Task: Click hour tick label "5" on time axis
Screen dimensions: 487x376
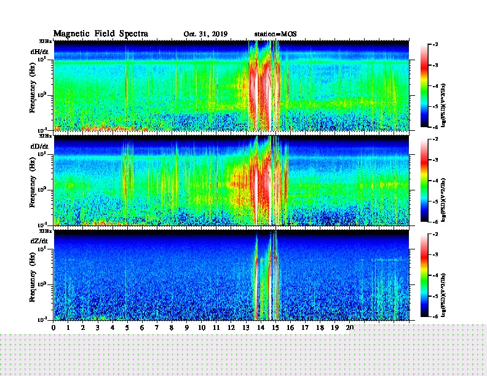Action: coord(128,328)
